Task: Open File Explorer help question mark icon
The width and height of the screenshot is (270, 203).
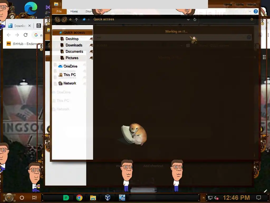Action: pyautogui.click(x=256, y=11)
